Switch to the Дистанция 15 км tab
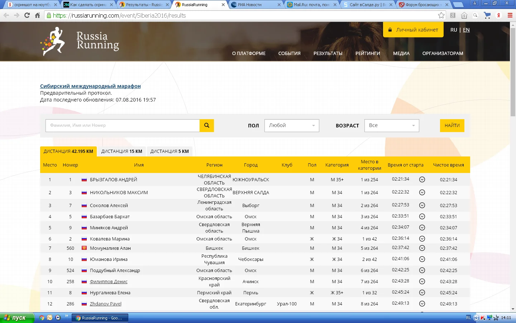 121,151
